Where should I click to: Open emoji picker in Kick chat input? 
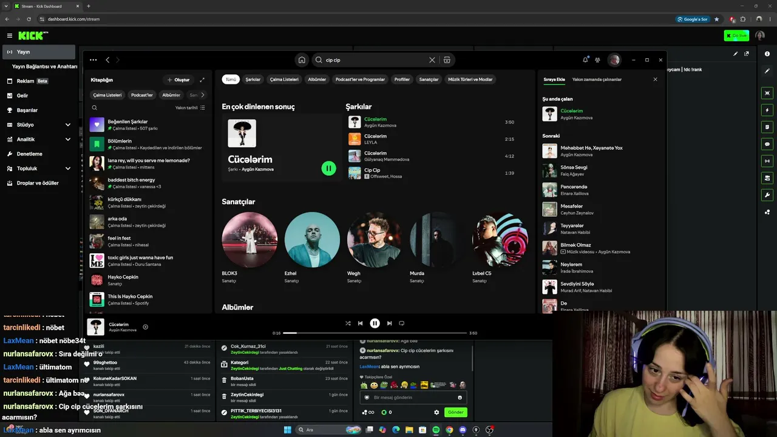(x=460, y=398)
